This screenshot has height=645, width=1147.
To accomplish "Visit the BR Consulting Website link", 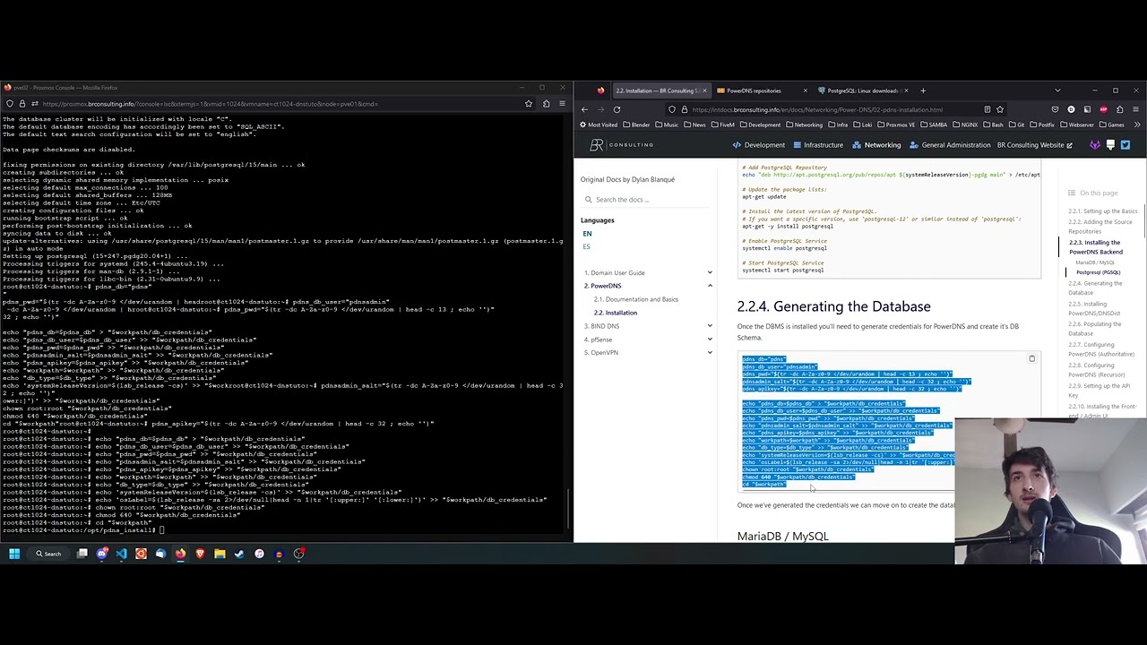I will (1035, 145).
